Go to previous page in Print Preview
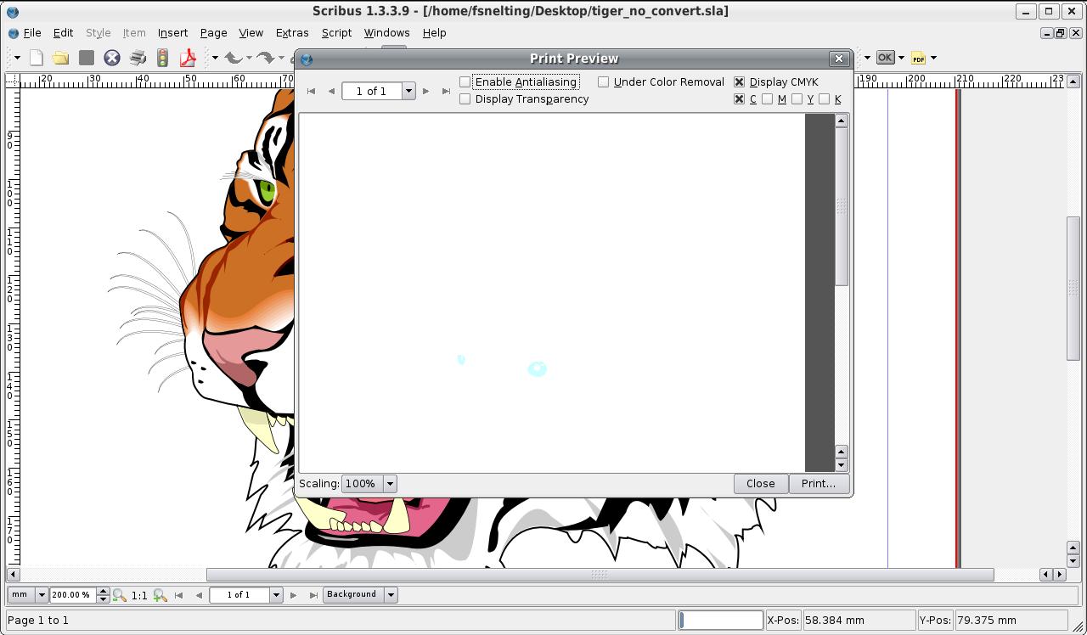 click(331, 91)
